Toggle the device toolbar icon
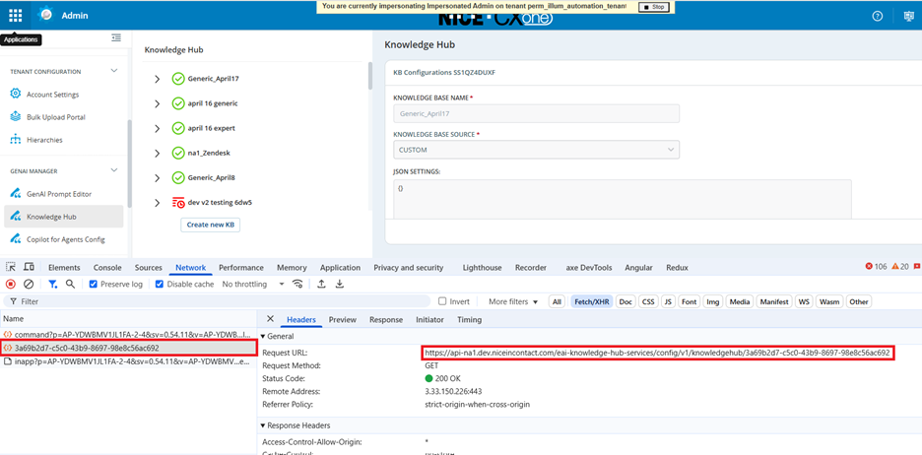Viewport: 922px width, 455px height. pos(29,267)
